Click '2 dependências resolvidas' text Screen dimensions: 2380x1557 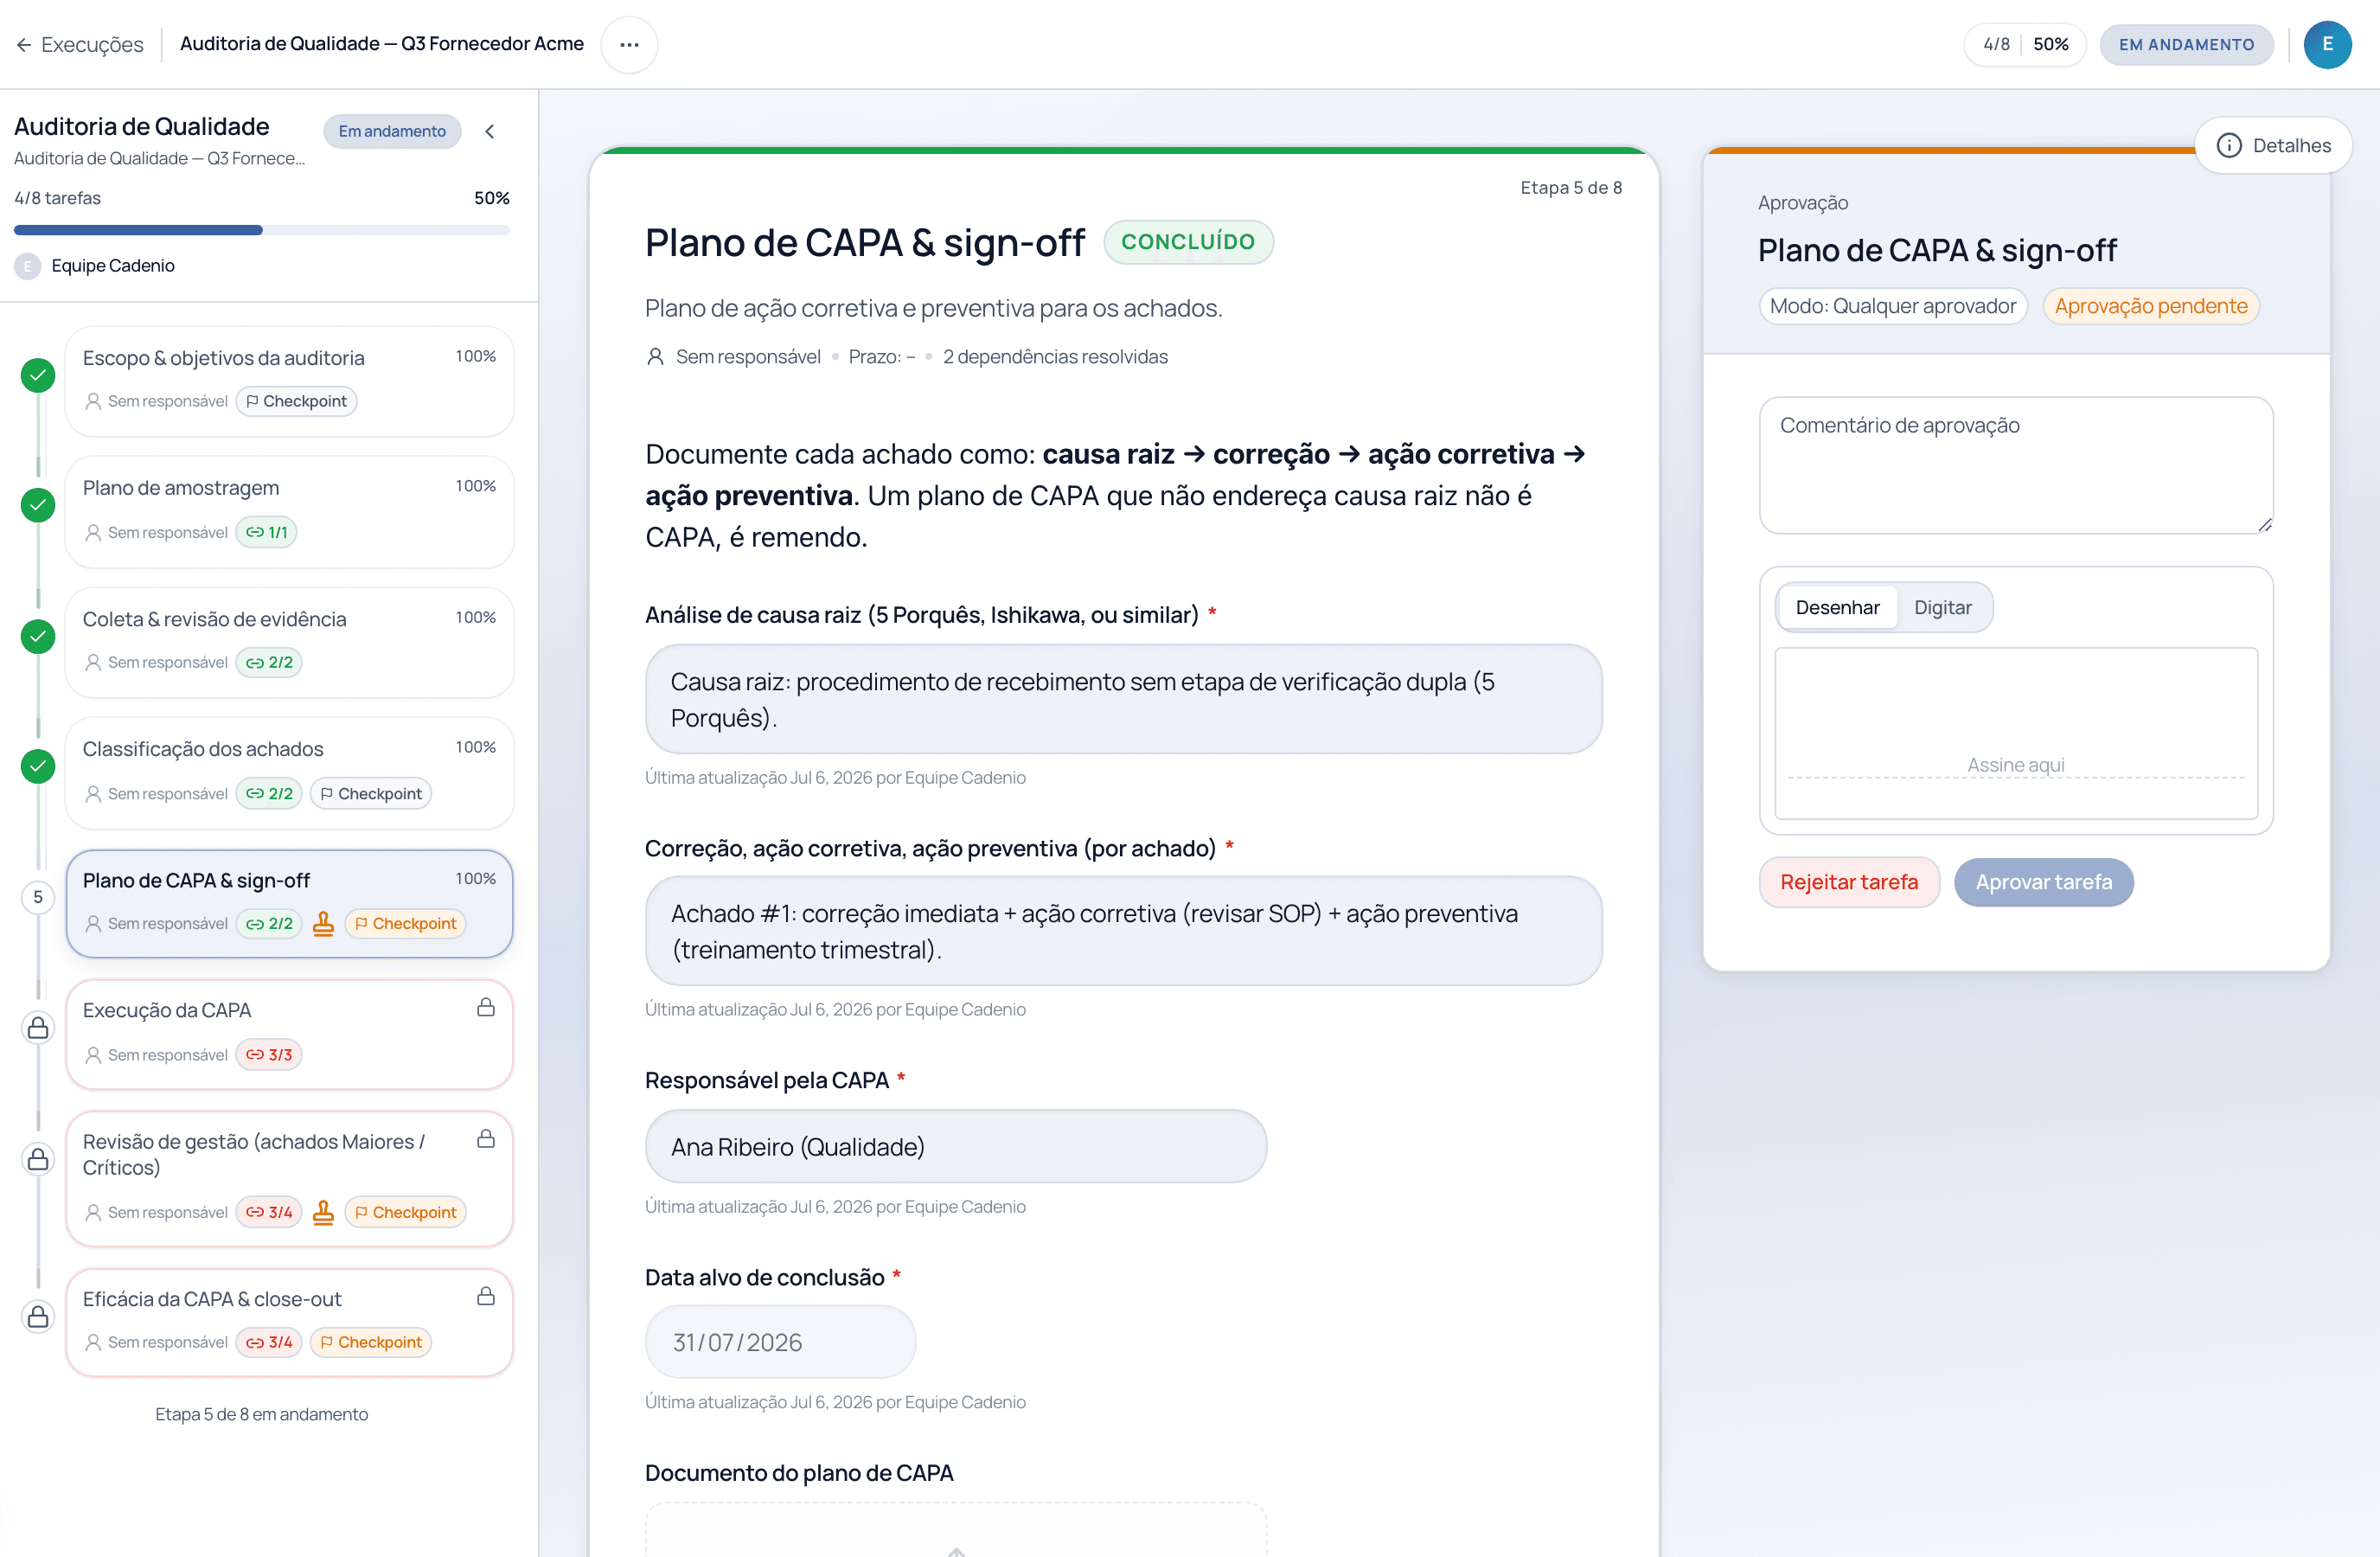coord(1055,357)
